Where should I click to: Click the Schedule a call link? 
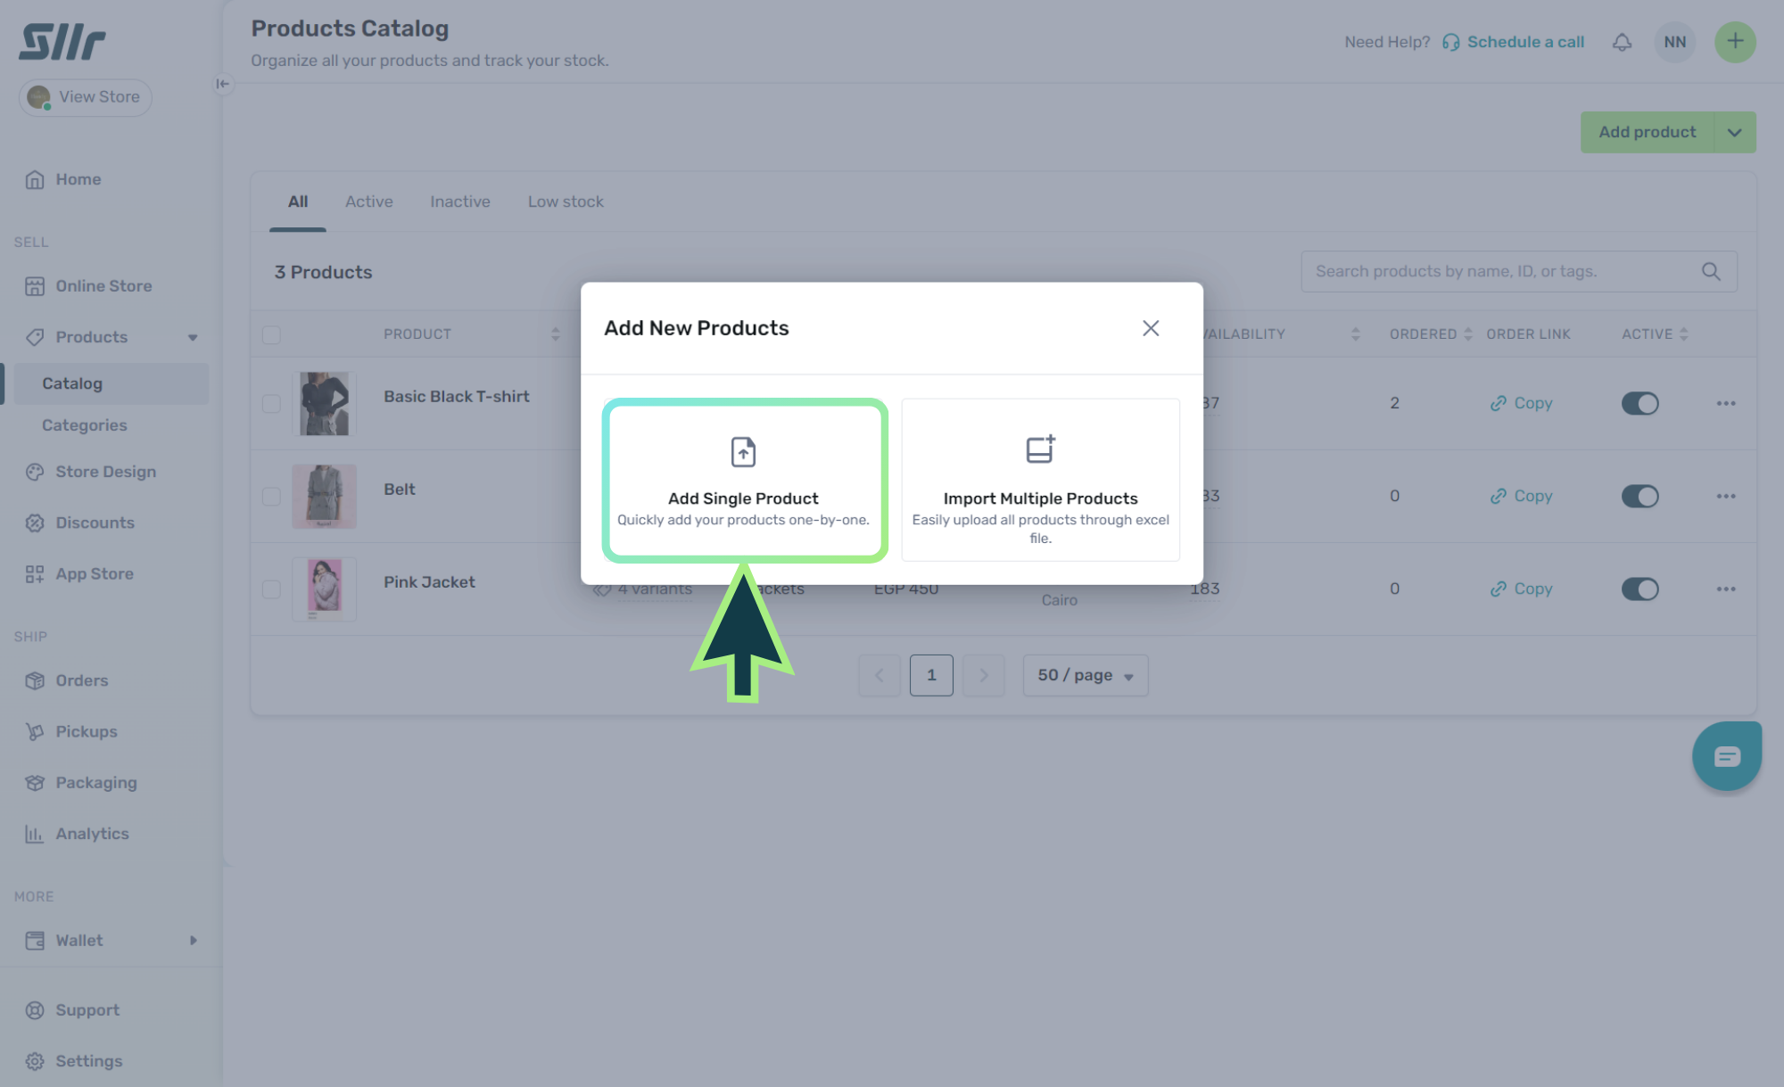pos(1524,42)
